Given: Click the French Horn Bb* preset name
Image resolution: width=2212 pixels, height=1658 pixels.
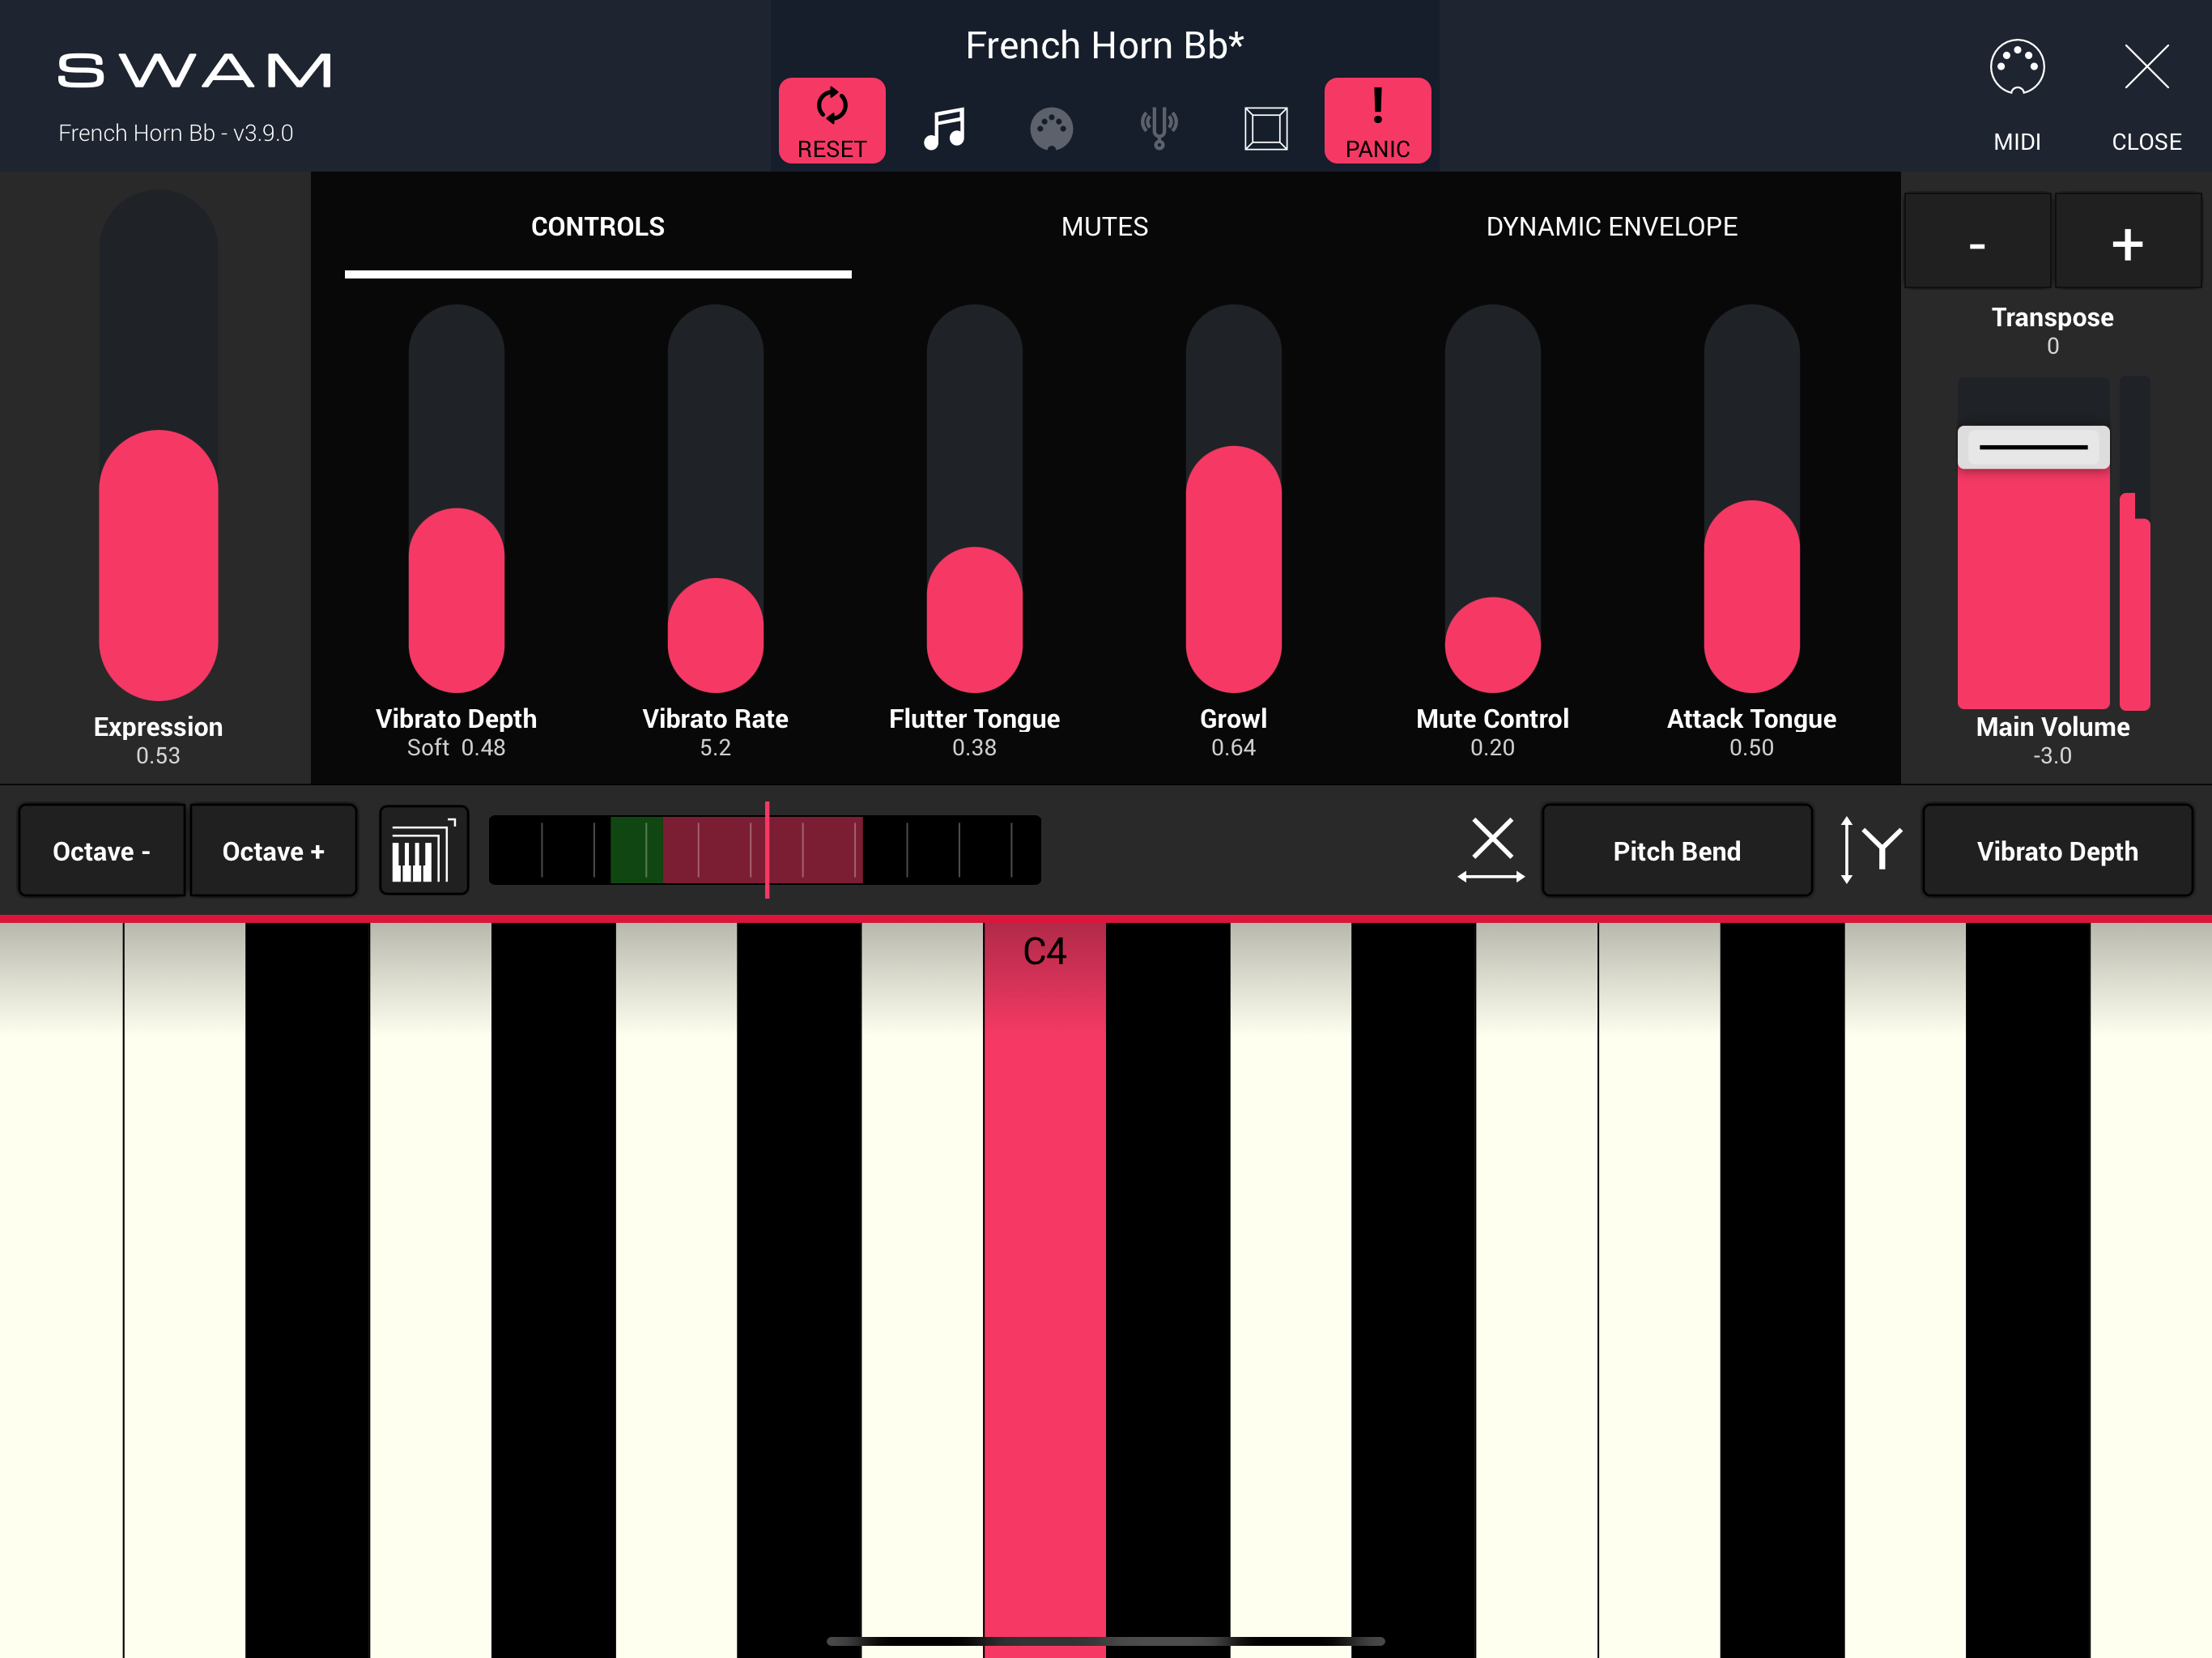Looking at the screenshot, I should tap(1105, 45).
